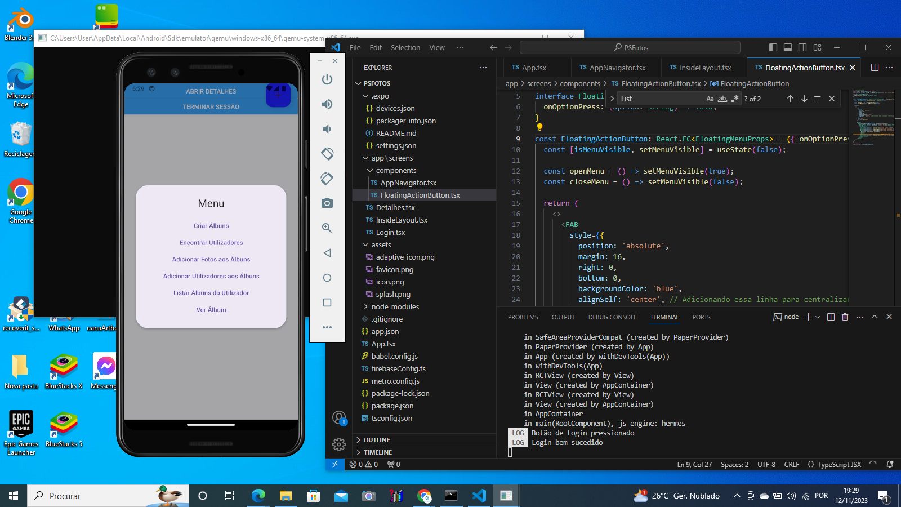Split the terminal panel
Screen dimensions: 901x507
click(x=831, y=317)
